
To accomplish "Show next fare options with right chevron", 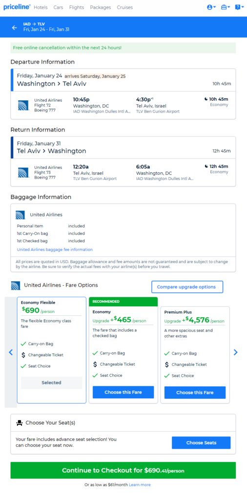I will click(235, 352).
